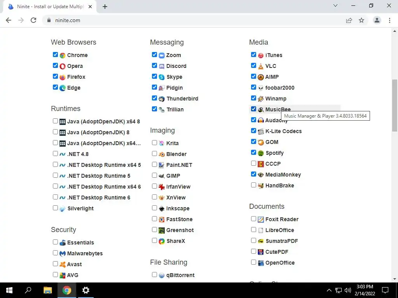Click the CCCP app icon

click(261, 164)
